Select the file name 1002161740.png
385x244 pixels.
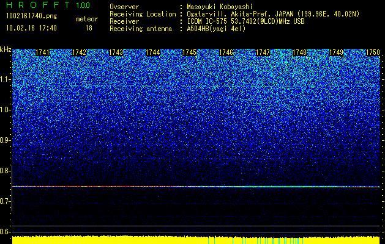(x=32, y=16)
